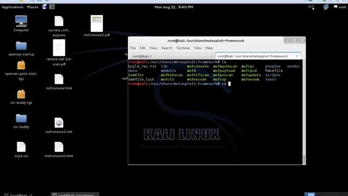348x196 pixels.
Task: Open the root user menu
Action: click(x=340, y=7)
